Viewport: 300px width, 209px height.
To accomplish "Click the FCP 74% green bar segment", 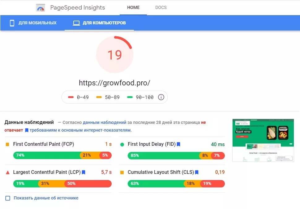I will pos(47,155).
